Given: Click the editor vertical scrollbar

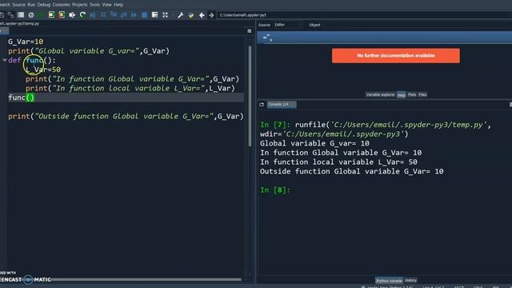Looking at the screenshot, I should pyautogui.click(x=250, y=96).
